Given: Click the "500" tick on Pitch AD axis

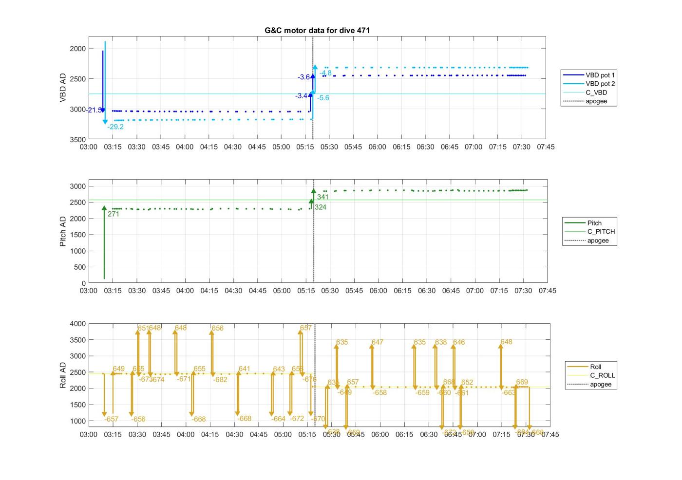Looking at the screenshot, I should pyautogui.click(x=80, y=267).
